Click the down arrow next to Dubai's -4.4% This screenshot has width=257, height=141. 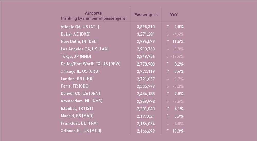(x=168, y=34)
